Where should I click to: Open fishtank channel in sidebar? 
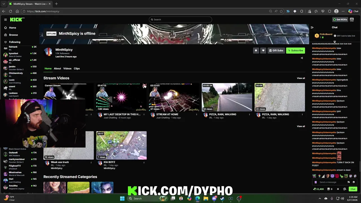click(20, 48)
